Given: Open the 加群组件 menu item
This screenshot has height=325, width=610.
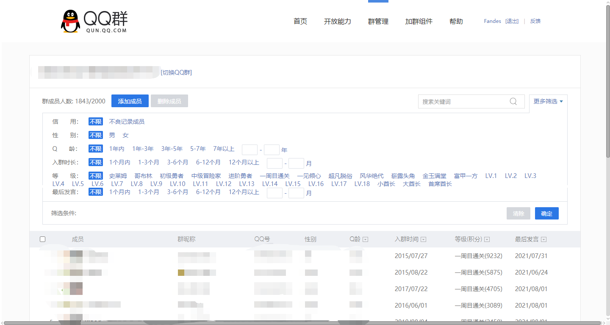Looking at the screenshot, I should [419, 21].
